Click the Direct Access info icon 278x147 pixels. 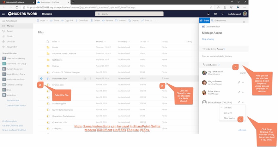click(219, 65)
